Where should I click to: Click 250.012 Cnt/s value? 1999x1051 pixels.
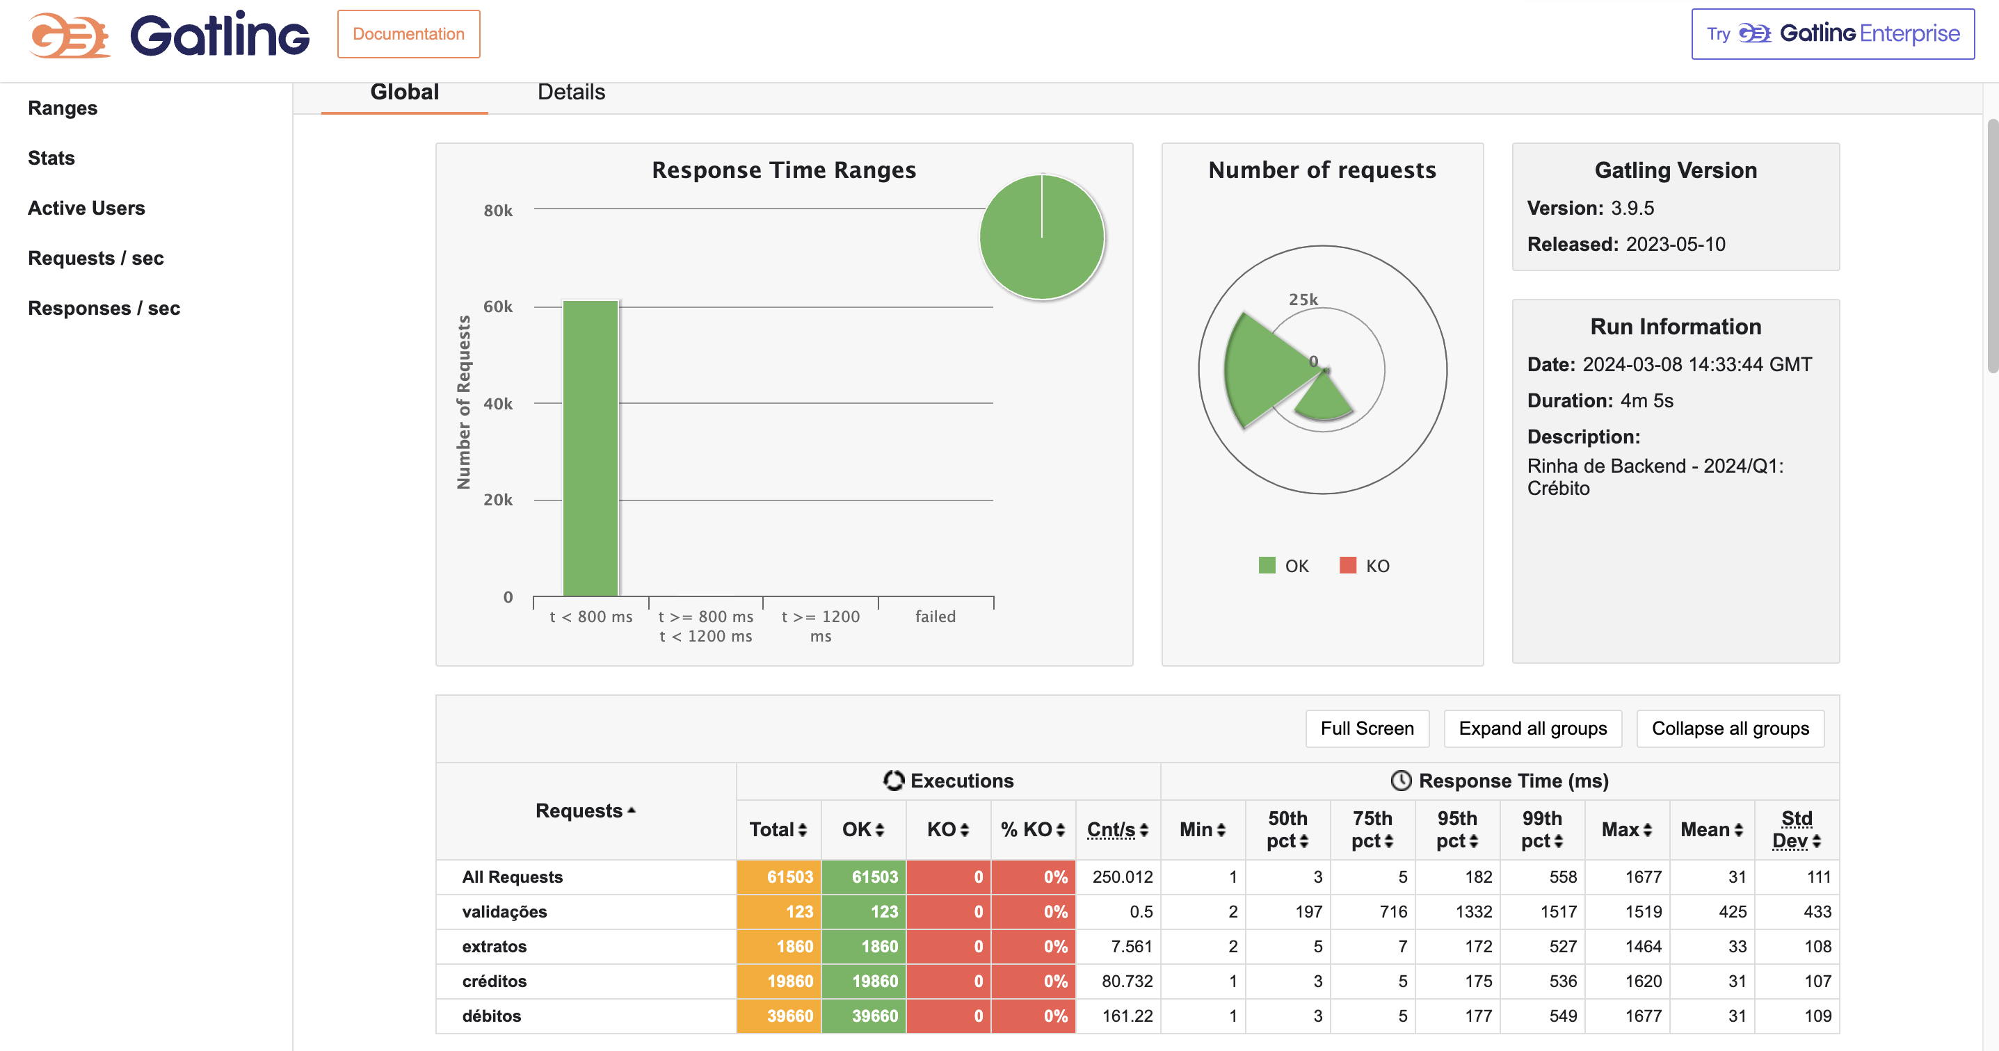[1122, 877]
